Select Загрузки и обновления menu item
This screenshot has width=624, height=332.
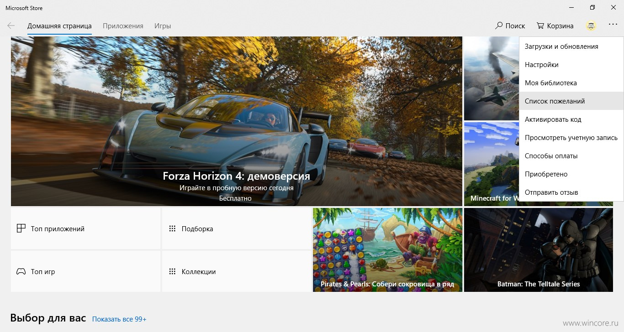pos(571,47)
